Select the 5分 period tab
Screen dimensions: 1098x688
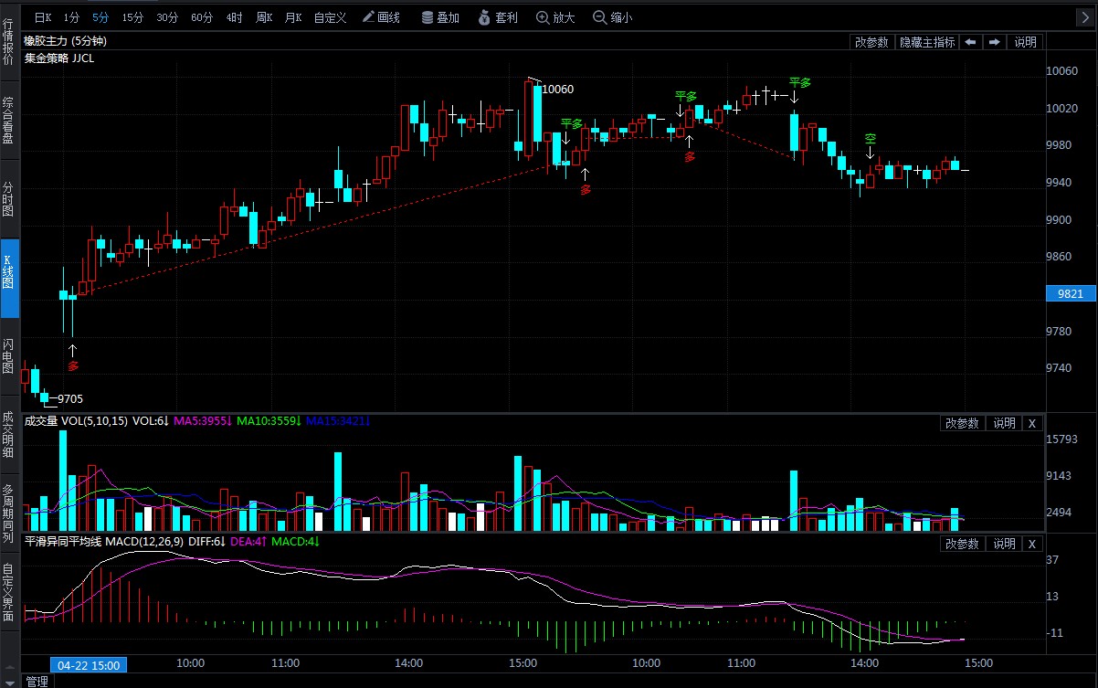point(100,17)
